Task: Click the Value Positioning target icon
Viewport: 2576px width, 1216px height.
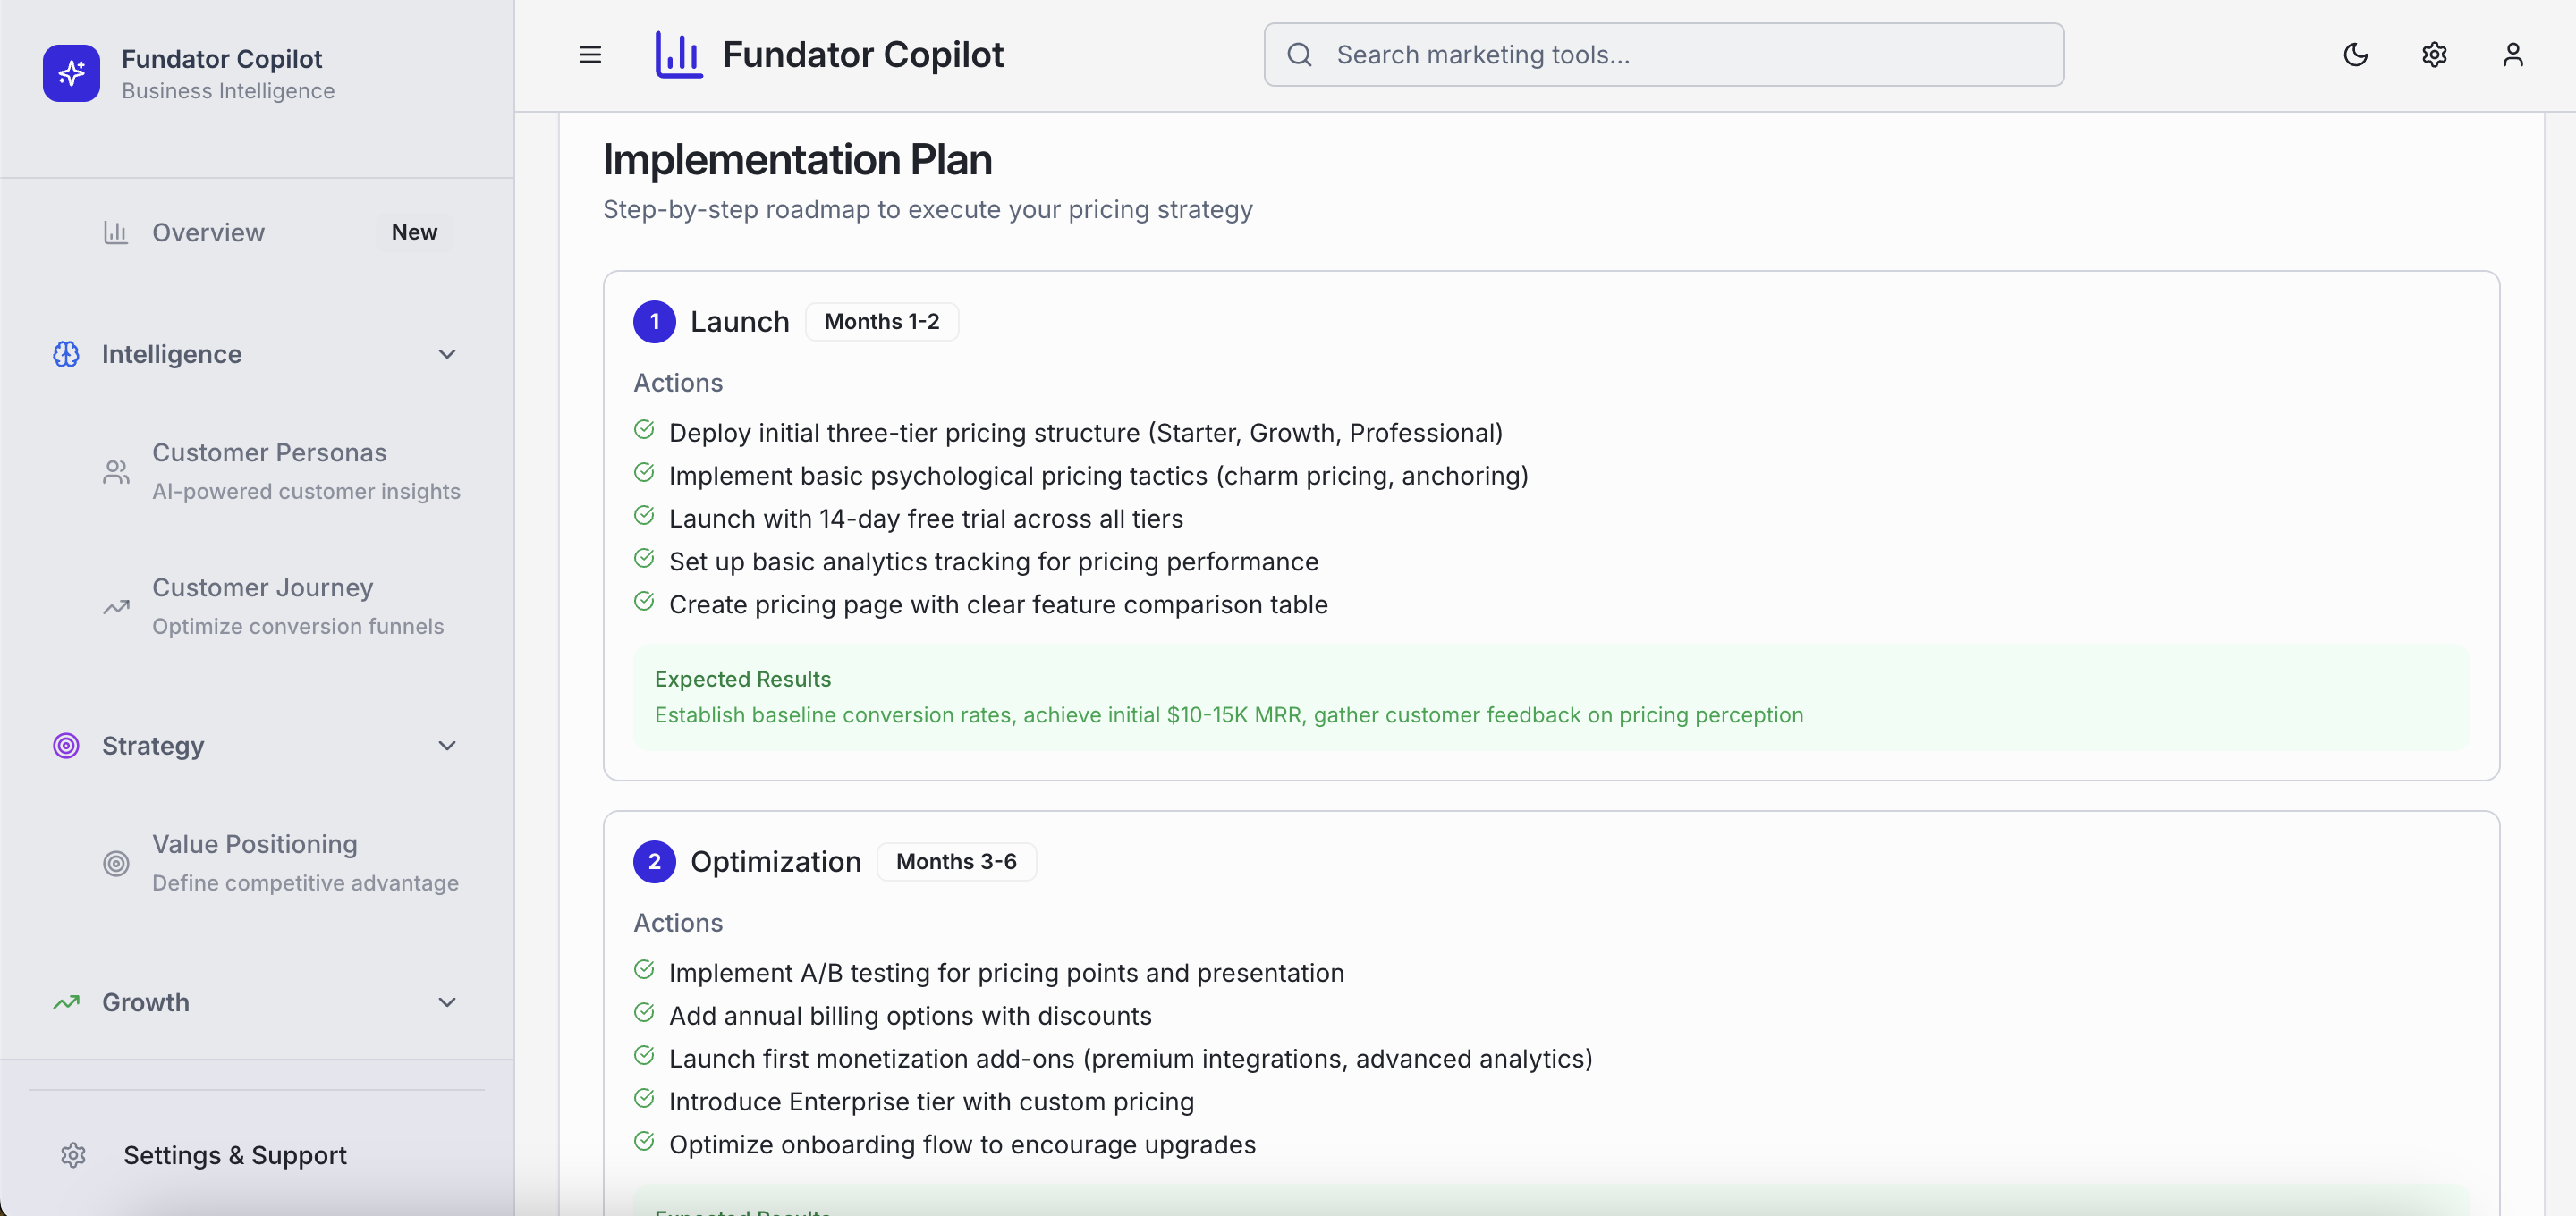Action: 116,863
